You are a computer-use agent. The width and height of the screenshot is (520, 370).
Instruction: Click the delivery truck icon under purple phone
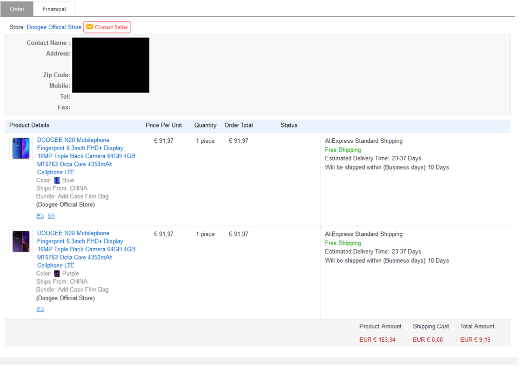(x=40, y=309)
